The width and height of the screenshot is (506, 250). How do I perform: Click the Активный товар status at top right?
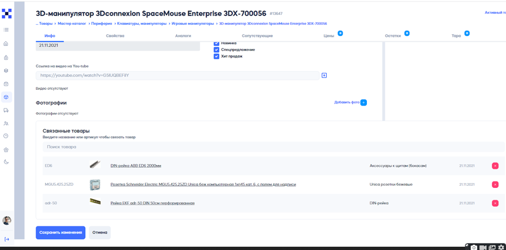pos(495,12)
